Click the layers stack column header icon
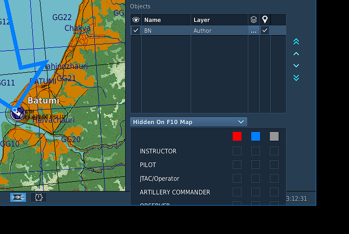This screenshot has height=234, width=349. (254, 20)
